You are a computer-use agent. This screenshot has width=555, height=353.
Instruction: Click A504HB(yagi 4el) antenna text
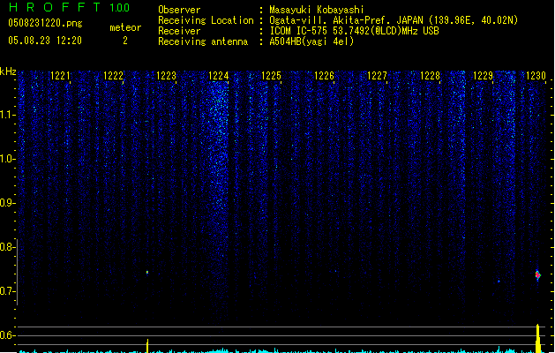tap(311, 41)
